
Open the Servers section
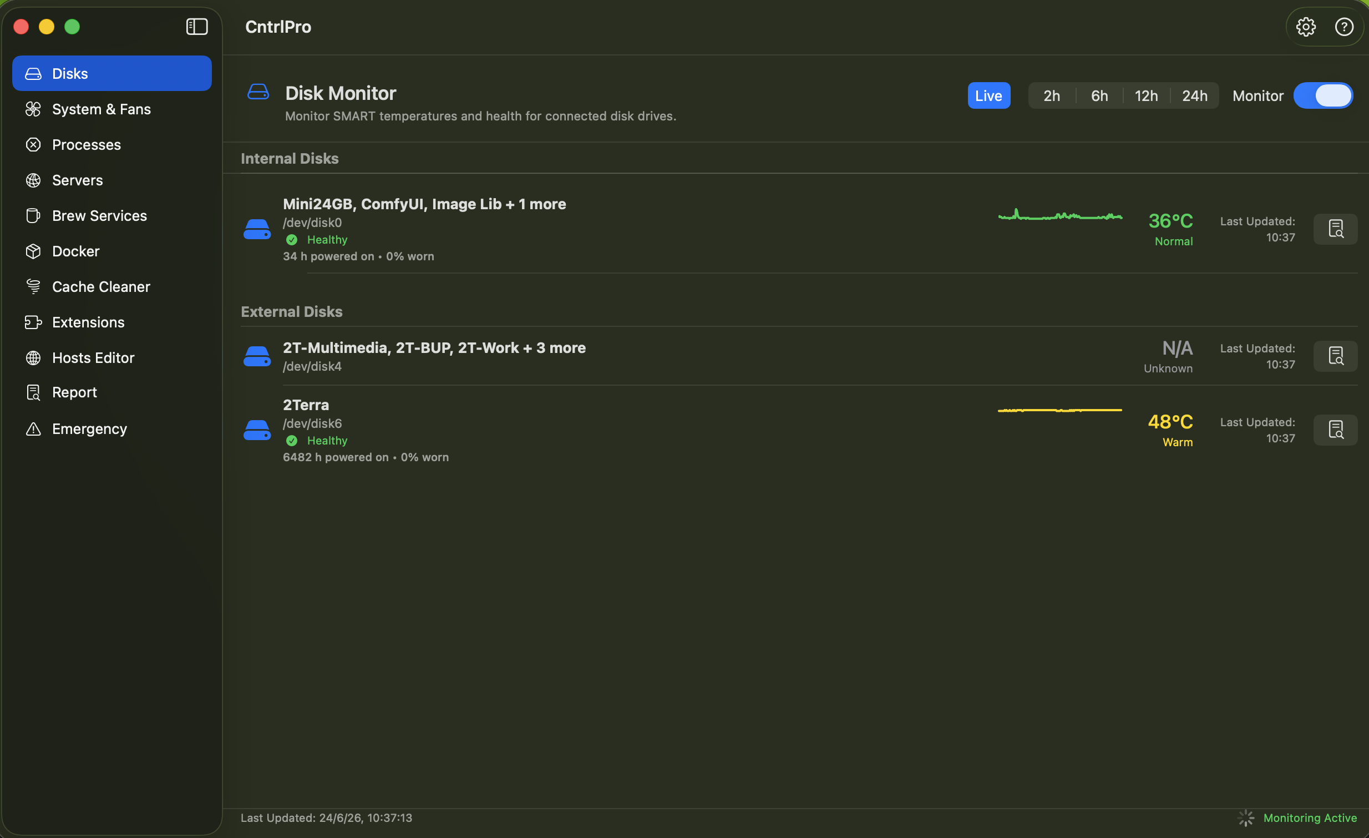pyautogui.click(x=111, y=180)
